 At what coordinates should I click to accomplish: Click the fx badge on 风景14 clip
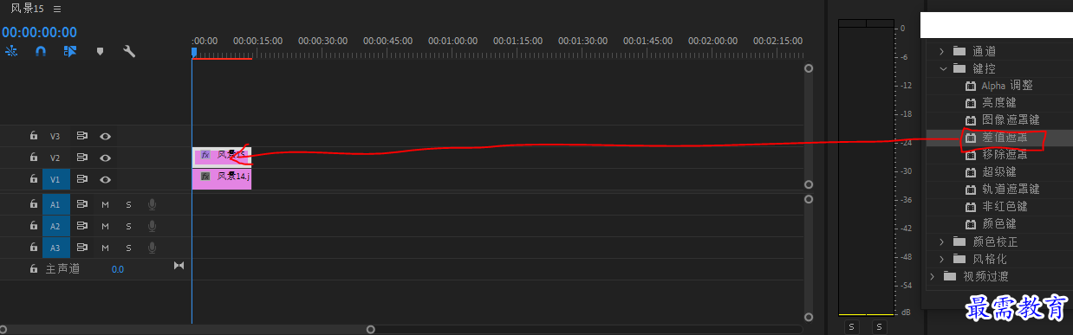(205, 176)
